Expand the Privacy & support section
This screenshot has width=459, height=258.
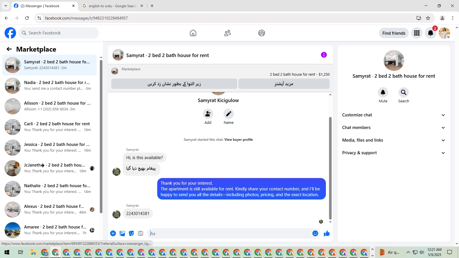point(394,153)
